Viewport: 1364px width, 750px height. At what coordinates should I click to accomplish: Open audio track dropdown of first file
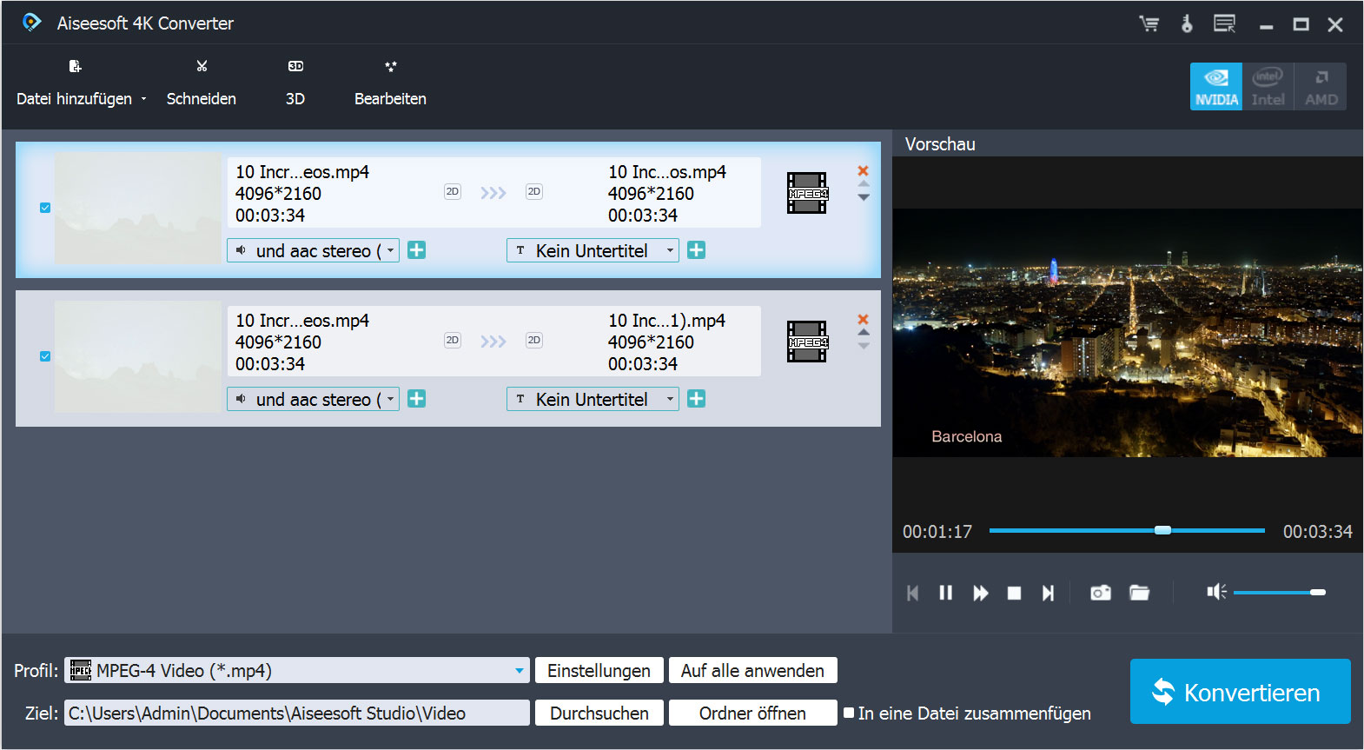click(x=313, y=251)
